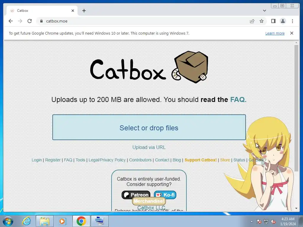Open the Store link
Viewport: 303px width, 227px height.
pyautogui.click(x=225, y=160)
